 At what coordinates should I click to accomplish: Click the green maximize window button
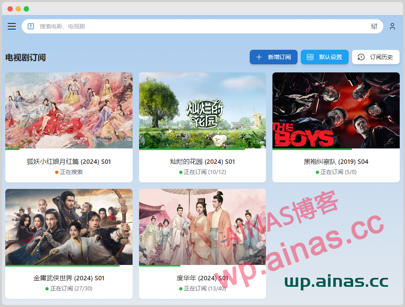point(26,9)
